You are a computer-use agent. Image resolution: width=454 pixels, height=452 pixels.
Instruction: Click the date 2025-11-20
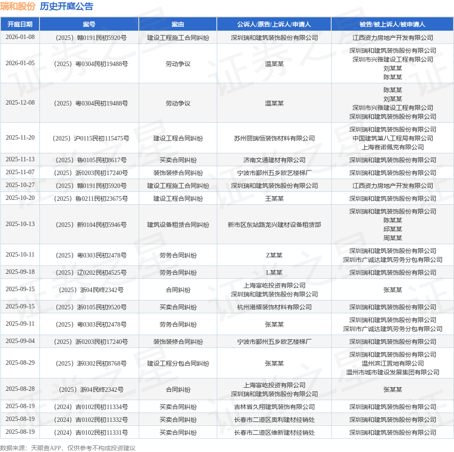point(20,138)
